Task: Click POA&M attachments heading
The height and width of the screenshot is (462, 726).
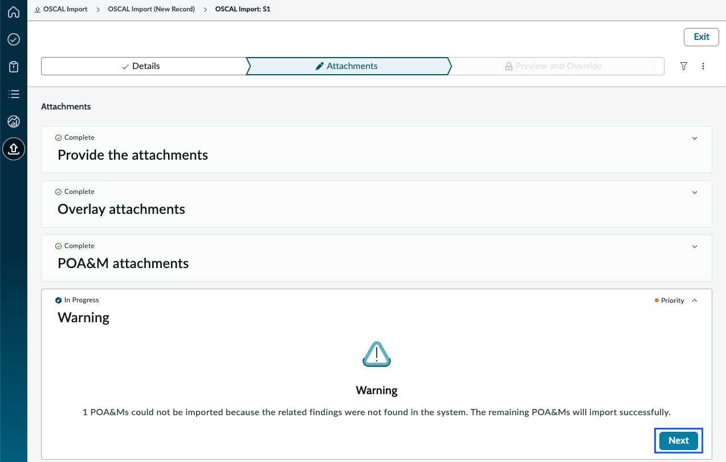Action: (123, 264)
